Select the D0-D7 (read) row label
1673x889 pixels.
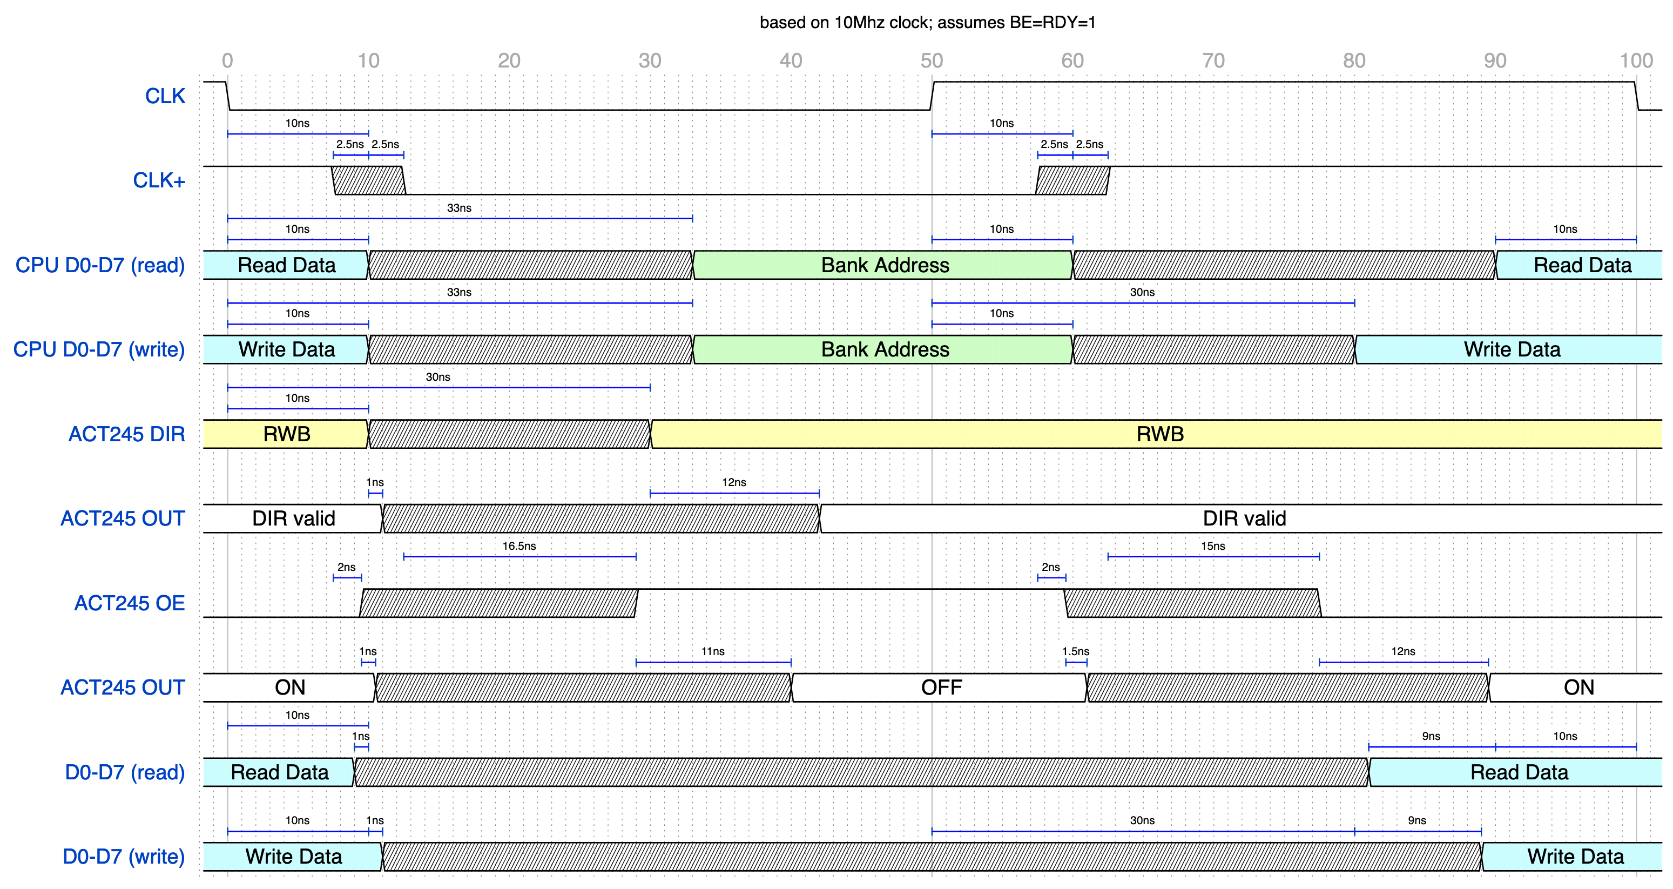point(125,772)
